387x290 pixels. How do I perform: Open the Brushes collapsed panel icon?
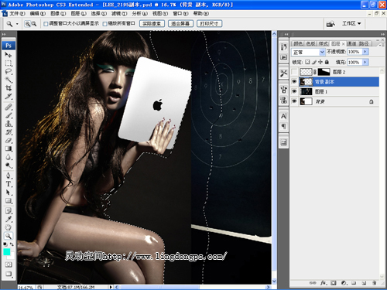284,90
